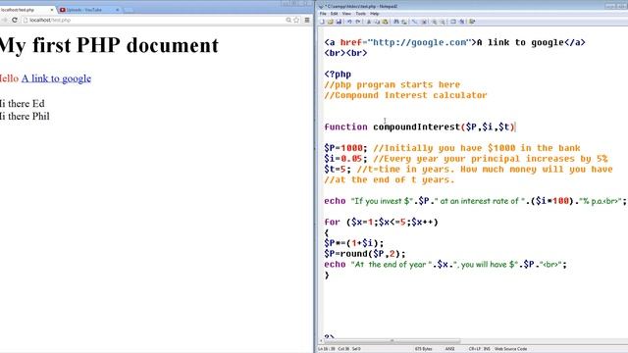Click the Undo arrow icon in Notepad2 toolbar
This screenshot has height=353, width=628.
coord(349,22)
